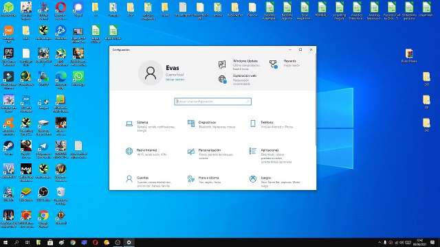Click the Iniciar sesión link under Evas
Viewport: 440px width, 247px height.
[175, 80]
